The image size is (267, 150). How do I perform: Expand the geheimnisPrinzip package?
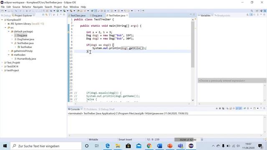coord(9,51)
